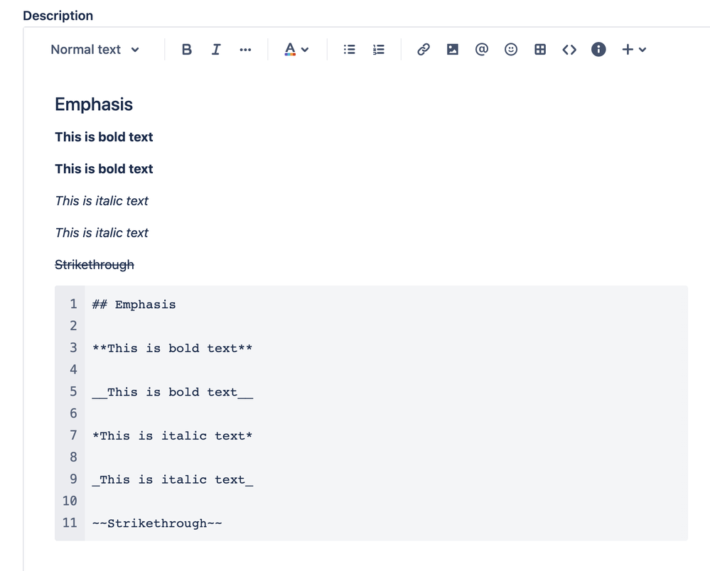Click the Description field label
Screen dimensions: 710x571
click(x=58, y=16)
